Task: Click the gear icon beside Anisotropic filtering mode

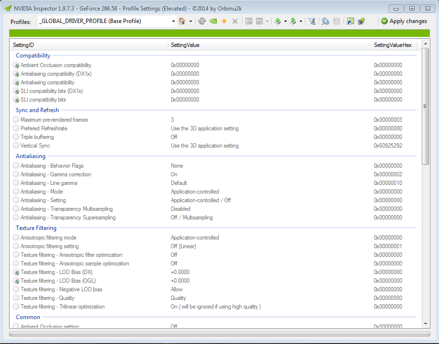Action: click(x=16, y=238)
